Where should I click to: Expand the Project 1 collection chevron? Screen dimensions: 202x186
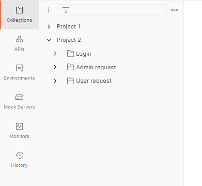click(49, 26)
